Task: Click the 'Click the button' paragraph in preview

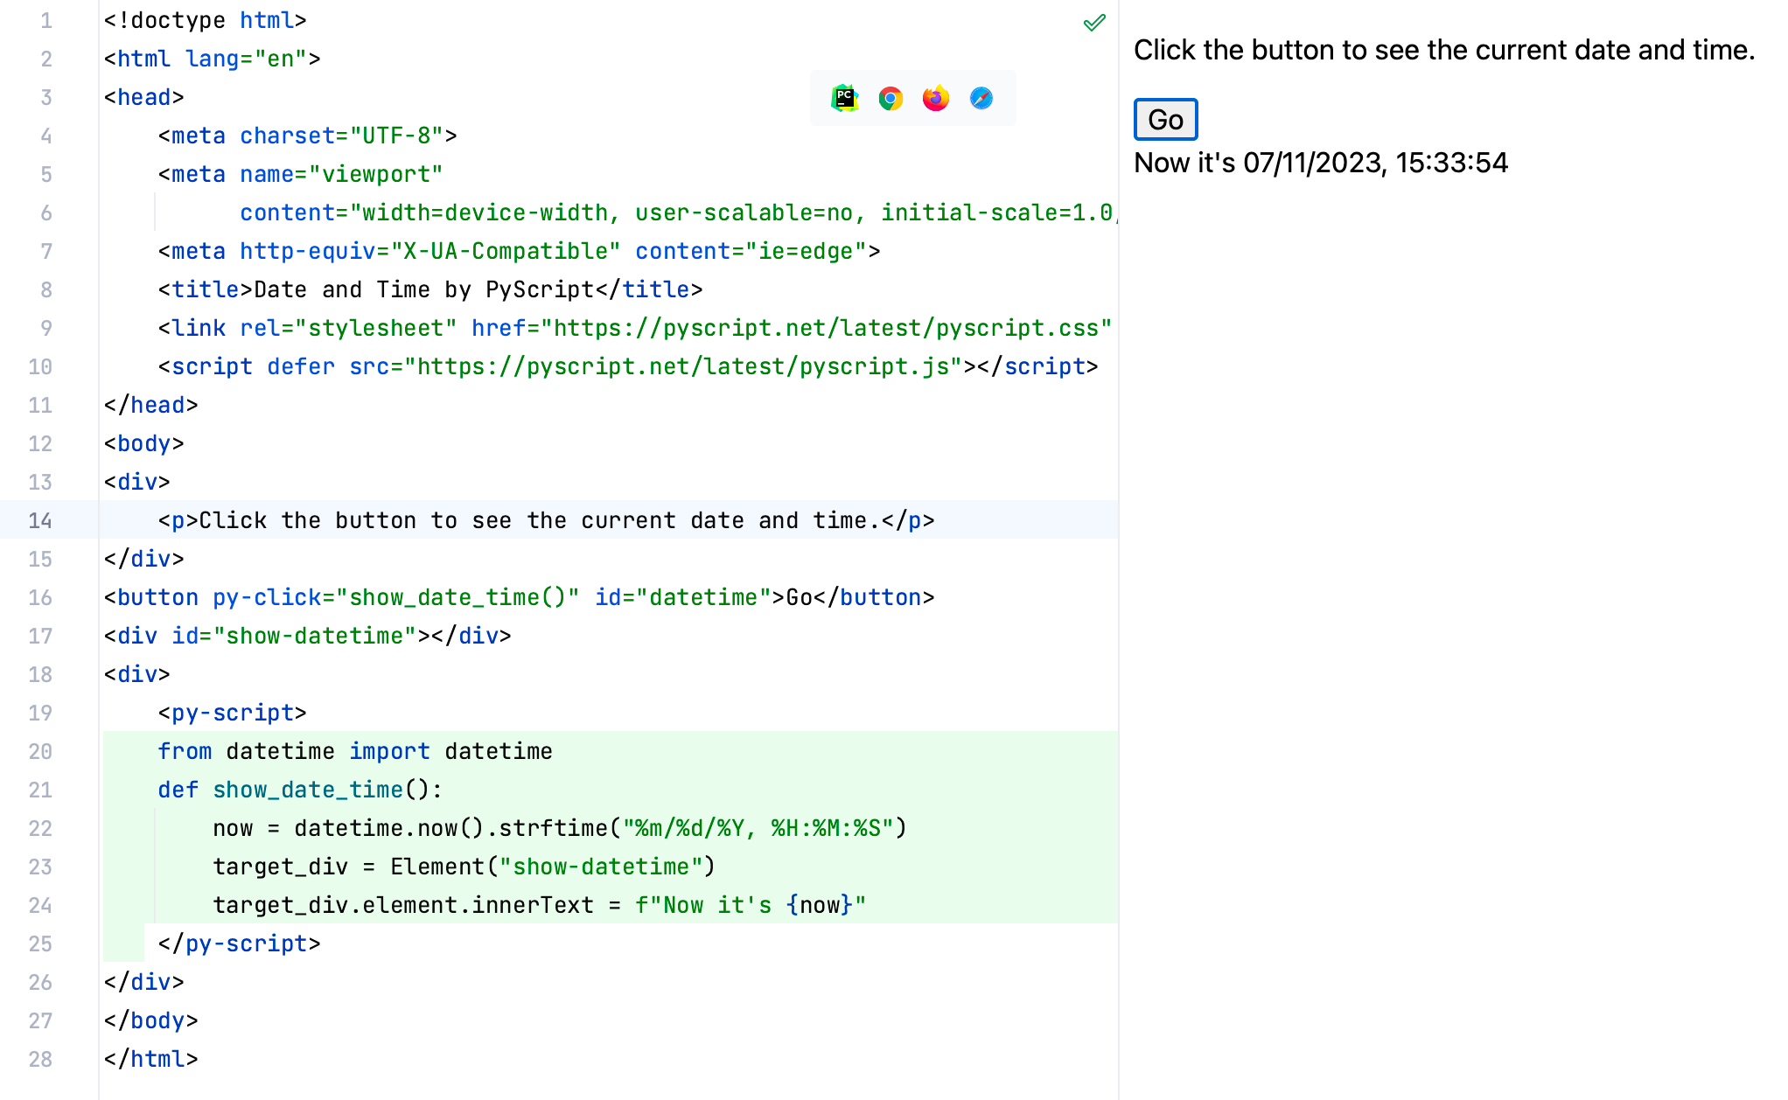Action: [1443, 50]
